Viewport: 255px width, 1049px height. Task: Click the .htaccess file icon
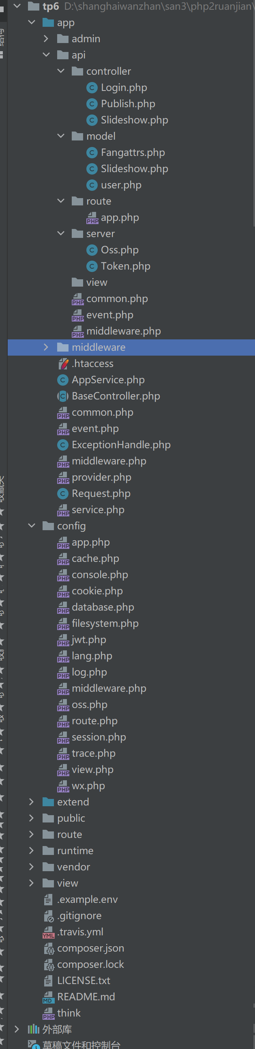click(63, 363)
